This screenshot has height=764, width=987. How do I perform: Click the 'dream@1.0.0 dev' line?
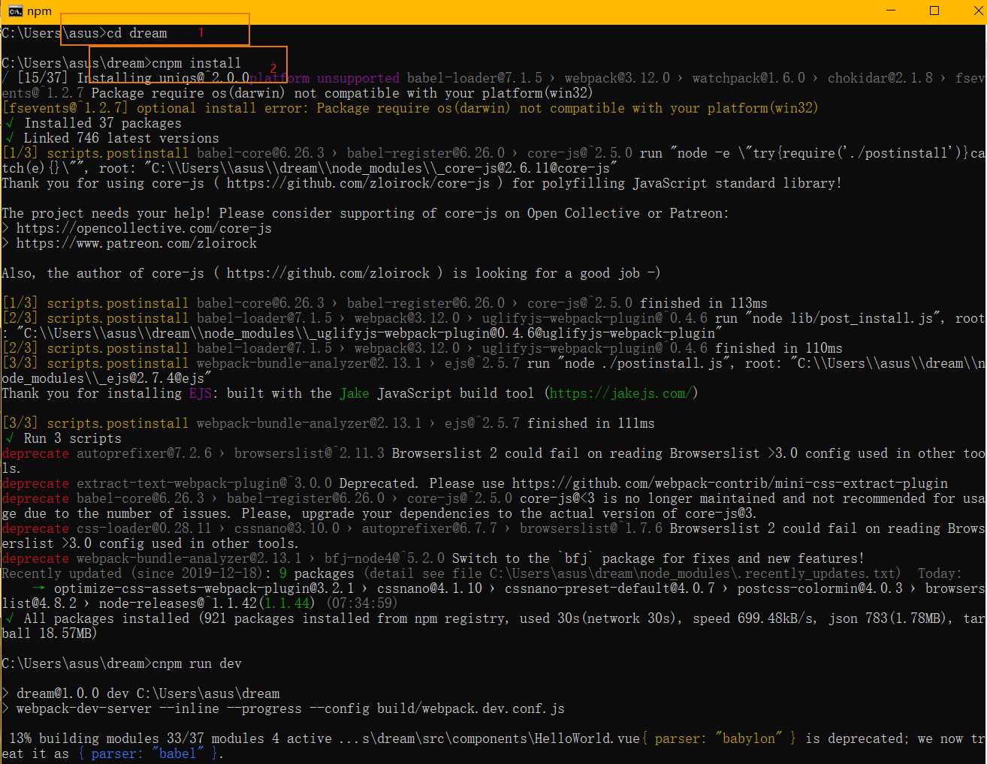(x=140, y=693)
